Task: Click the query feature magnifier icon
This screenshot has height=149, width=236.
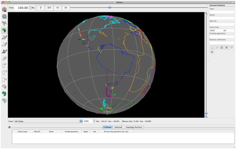Action: (212, 48)
